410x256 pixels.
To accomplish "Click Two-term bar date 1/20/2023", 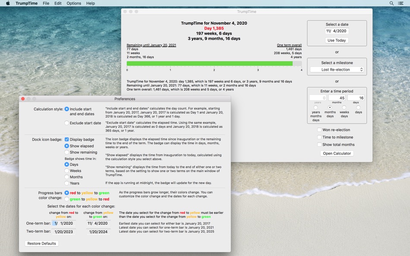I will pyautogui.click(x=64, y=232).
